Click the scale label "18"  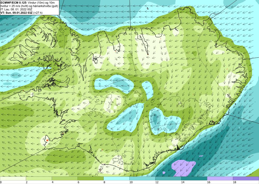pos(235,182)
